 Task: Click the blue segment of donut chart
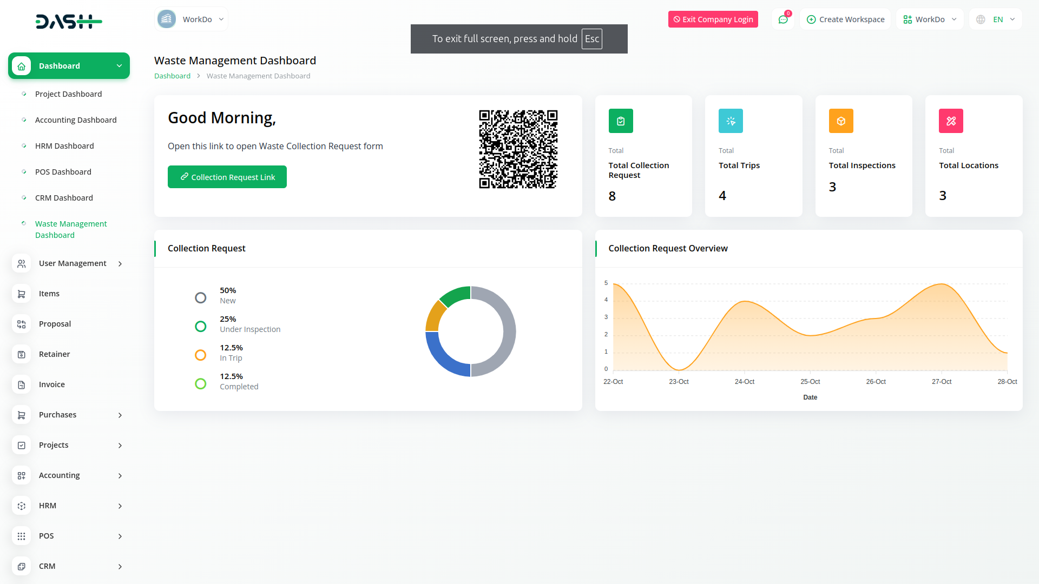[443, 359]
